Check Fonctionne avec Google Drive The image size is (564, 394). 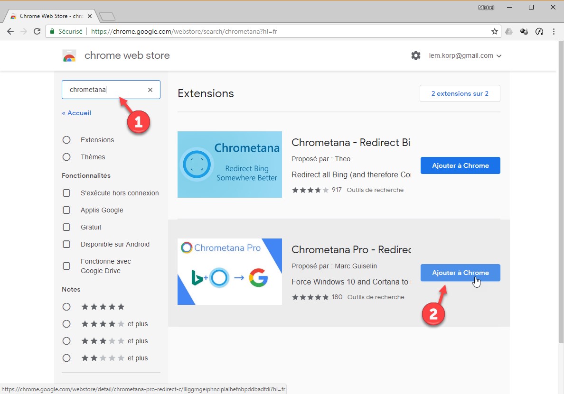(66, 266)
